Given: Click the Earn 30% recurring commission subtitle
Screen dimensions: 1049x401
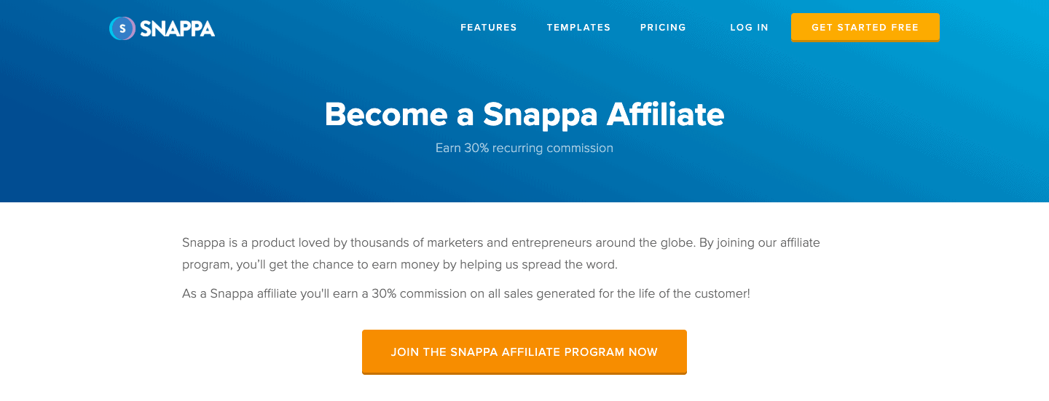Looking at the screenshot, I should click(x=524, y=148).
